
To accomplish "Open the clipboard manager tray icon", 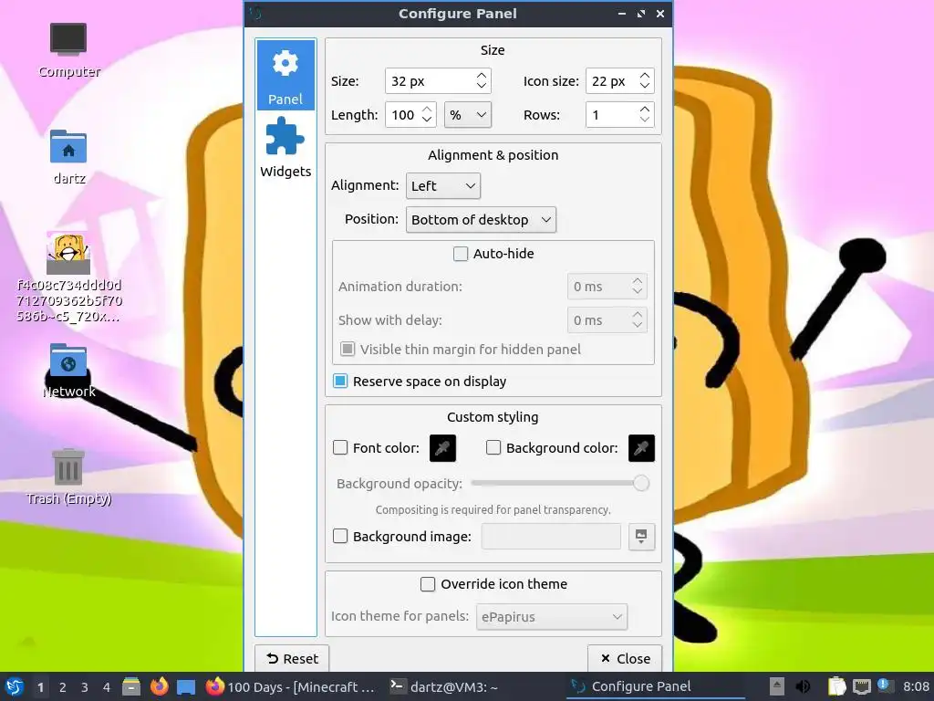I will click(837, 686).
